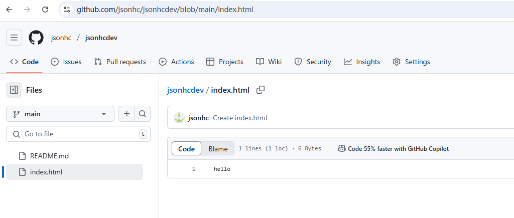Focus the Go to file search box

[78, 134]
